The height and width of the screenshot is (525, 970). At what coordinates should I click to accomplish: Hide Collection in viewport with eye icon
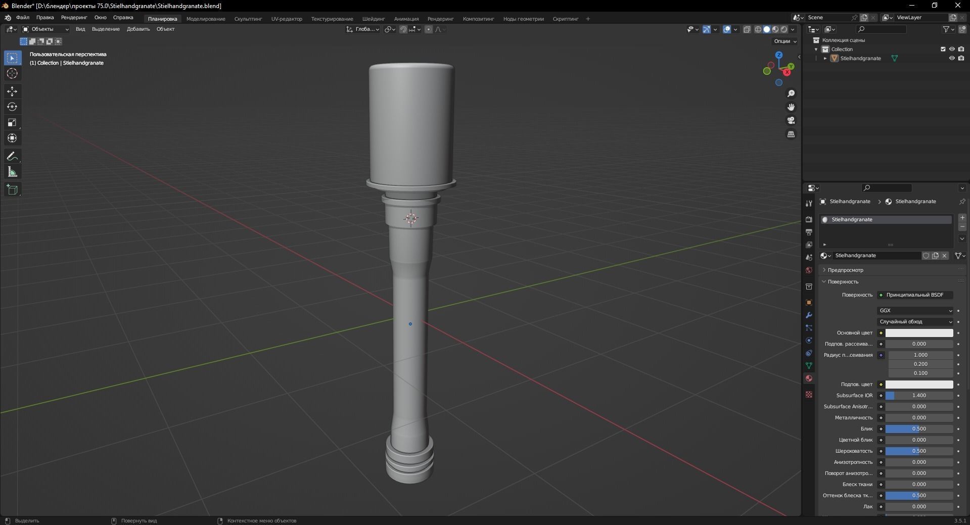(952, 49)
